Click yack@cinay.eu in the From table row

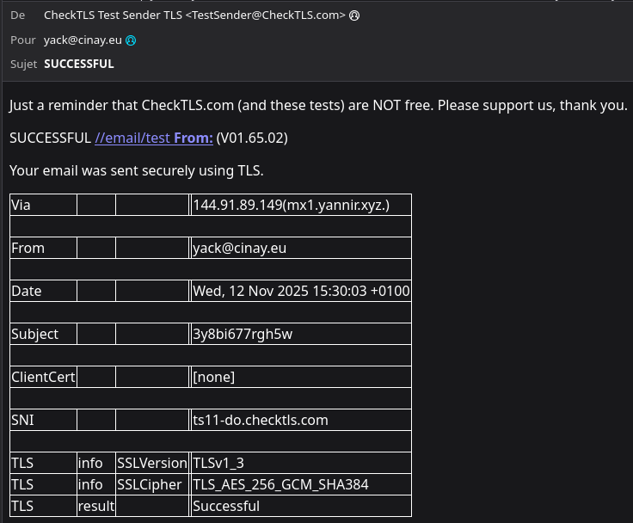[240, 248]
